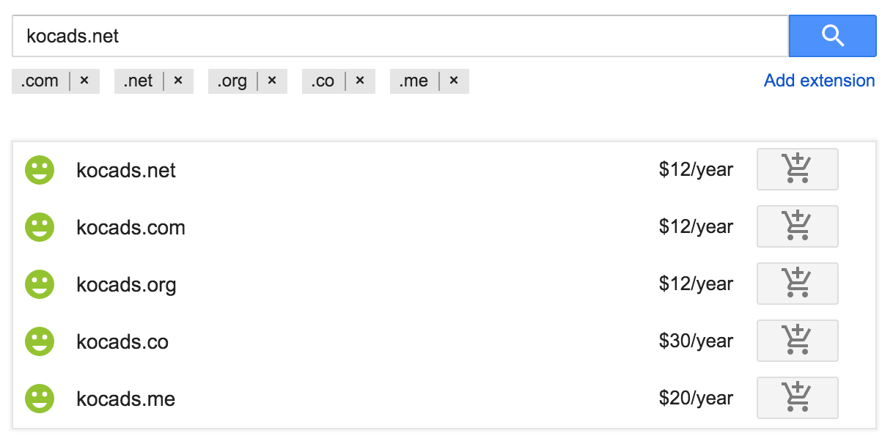Remove the .org extension filter
This screenshot has height=444, width=893.
272,81
